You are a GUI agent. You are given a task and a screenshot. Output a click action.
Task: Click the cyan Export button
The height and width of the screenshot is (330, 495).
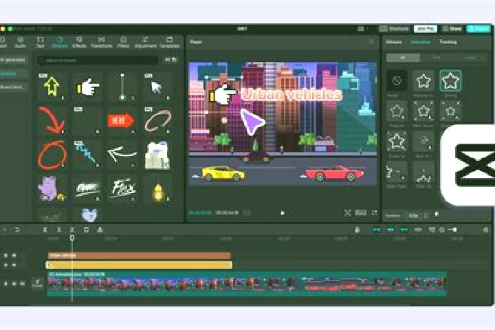click(x=478, y=29)
